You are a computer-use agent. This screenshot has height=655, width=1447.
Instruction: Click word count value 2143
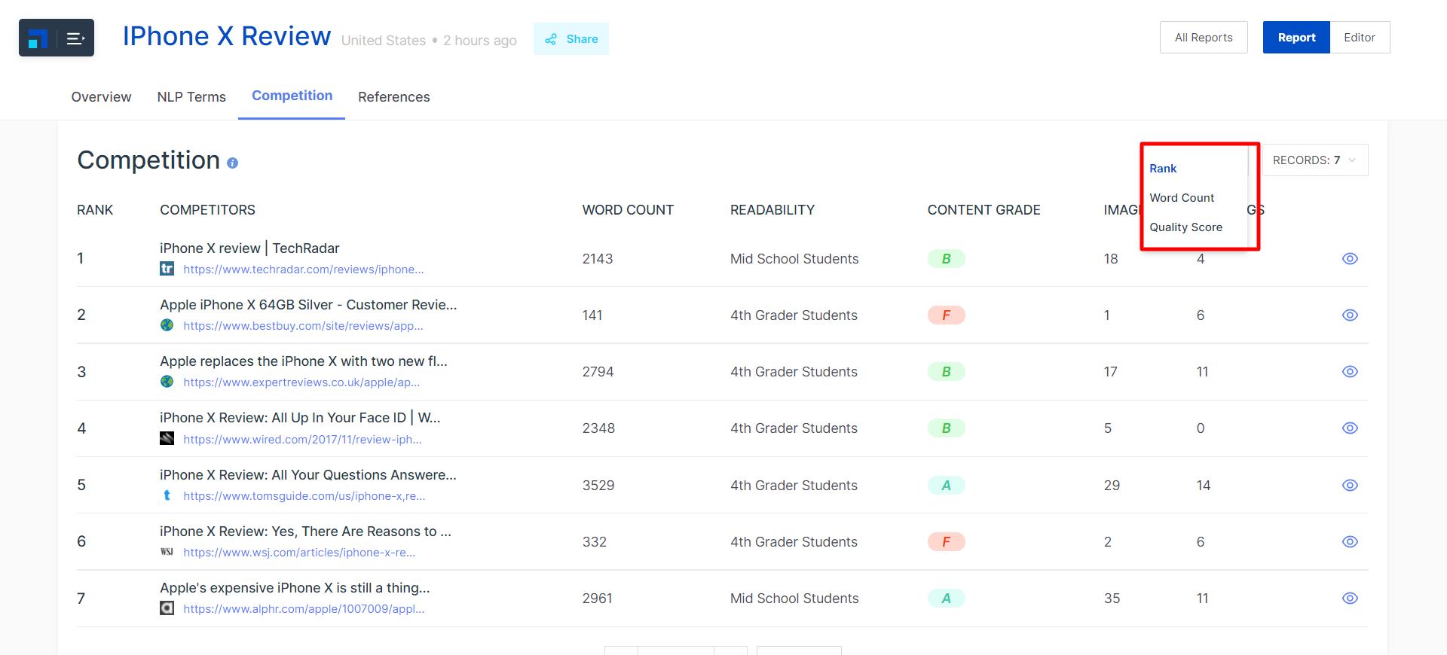click(x=598, y=259)
